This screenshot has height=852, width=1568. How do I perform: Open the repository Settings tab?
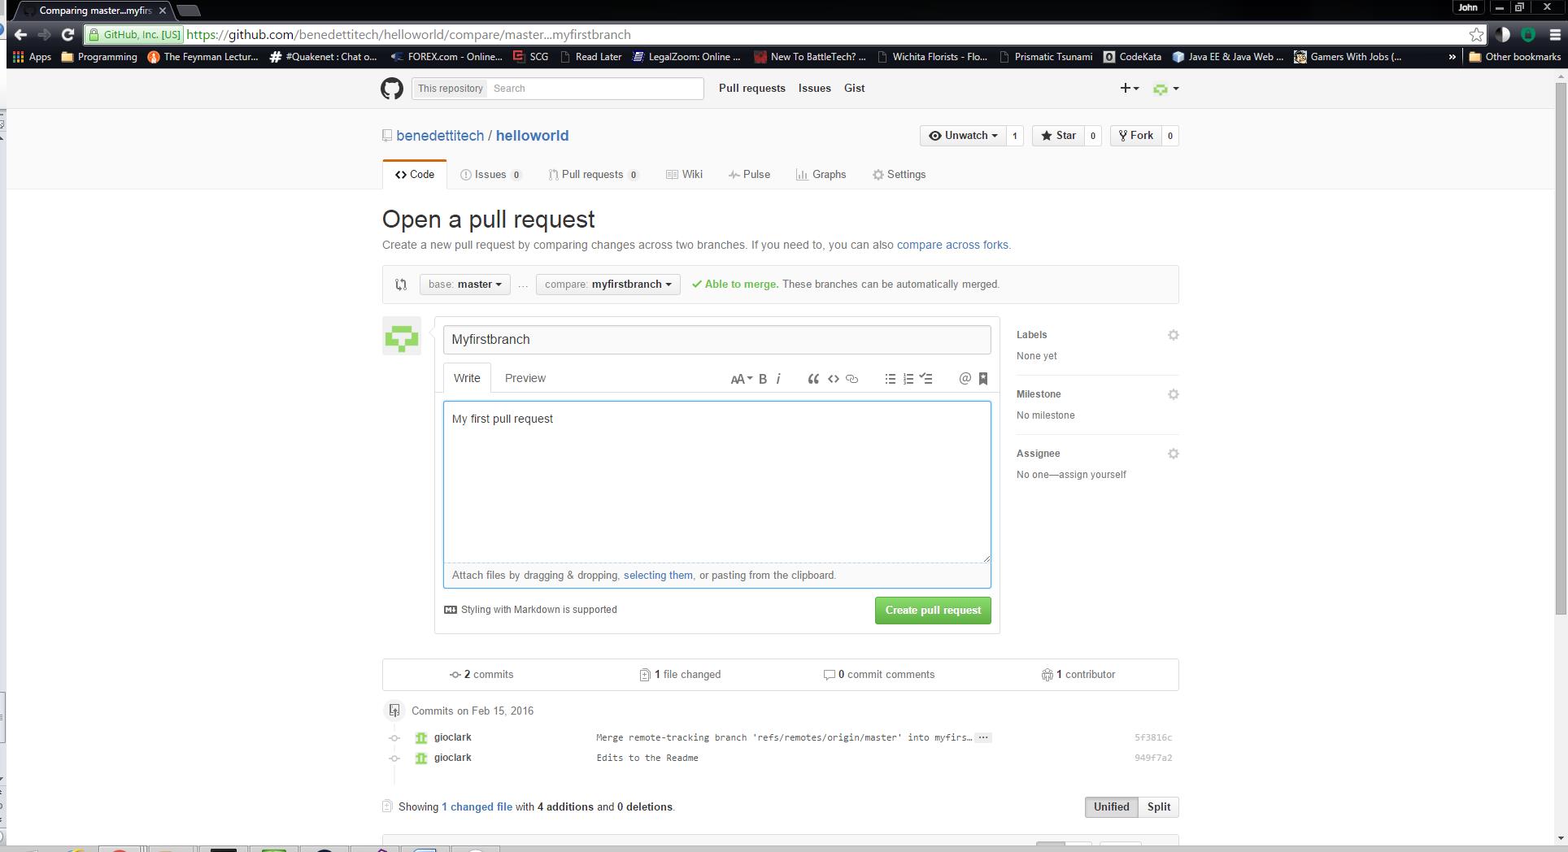[x=899, y=175]
